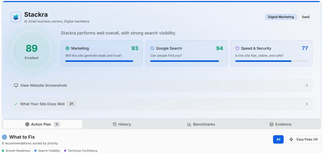Select the All recommendations filter
Image resolution: width=323 pixels, height=153 pixels.
click(x=278, y=139)
